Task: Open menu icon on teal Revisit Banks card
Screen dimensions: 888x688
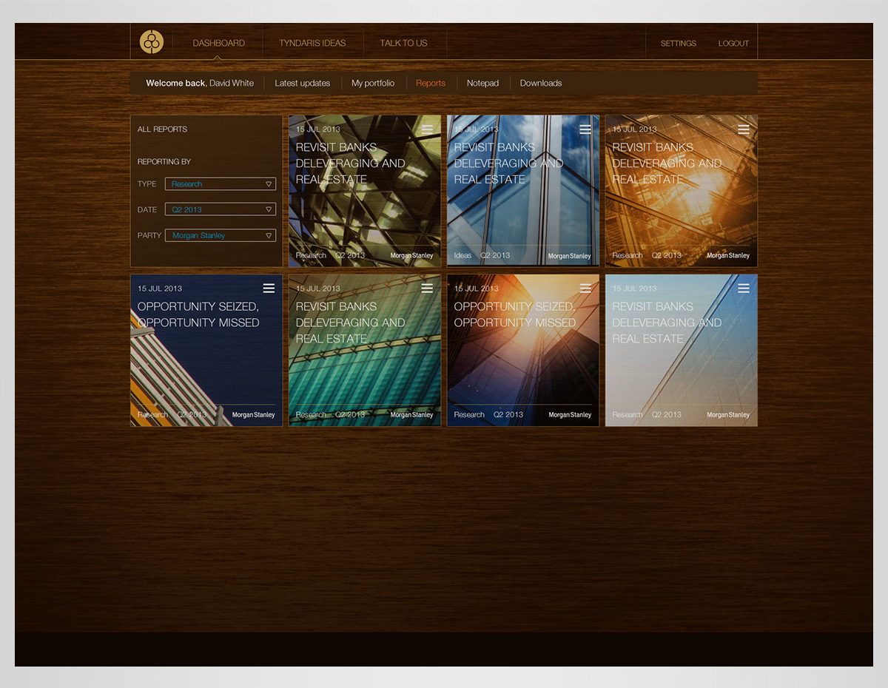Action: (427, 289)
